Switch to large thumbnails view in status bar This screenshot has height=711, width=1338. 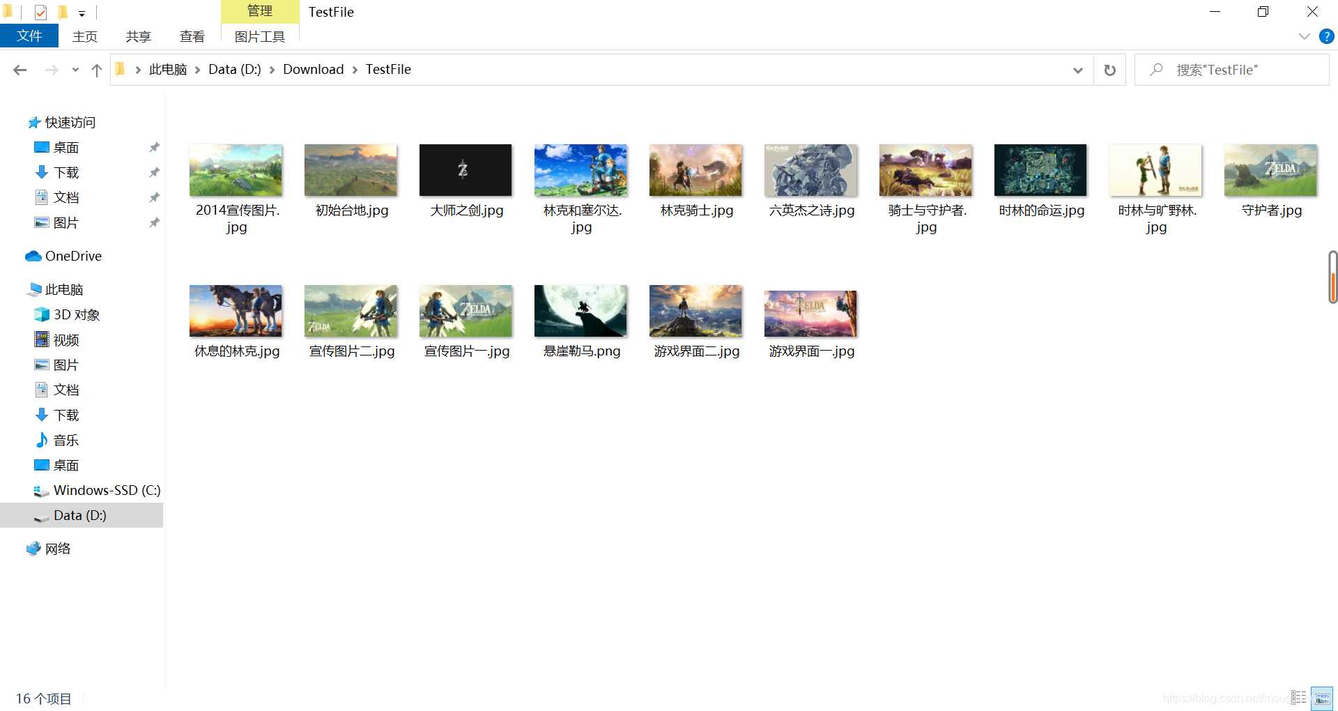1322,698
